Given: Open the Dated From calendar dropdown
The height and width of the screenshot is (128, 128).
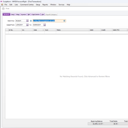Looking at the screenshot, I should [27, 25].
